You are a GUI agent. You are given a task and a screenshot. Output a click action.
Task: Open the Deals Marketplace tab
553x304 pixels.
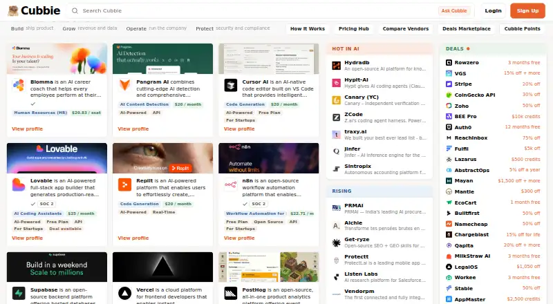466,28
